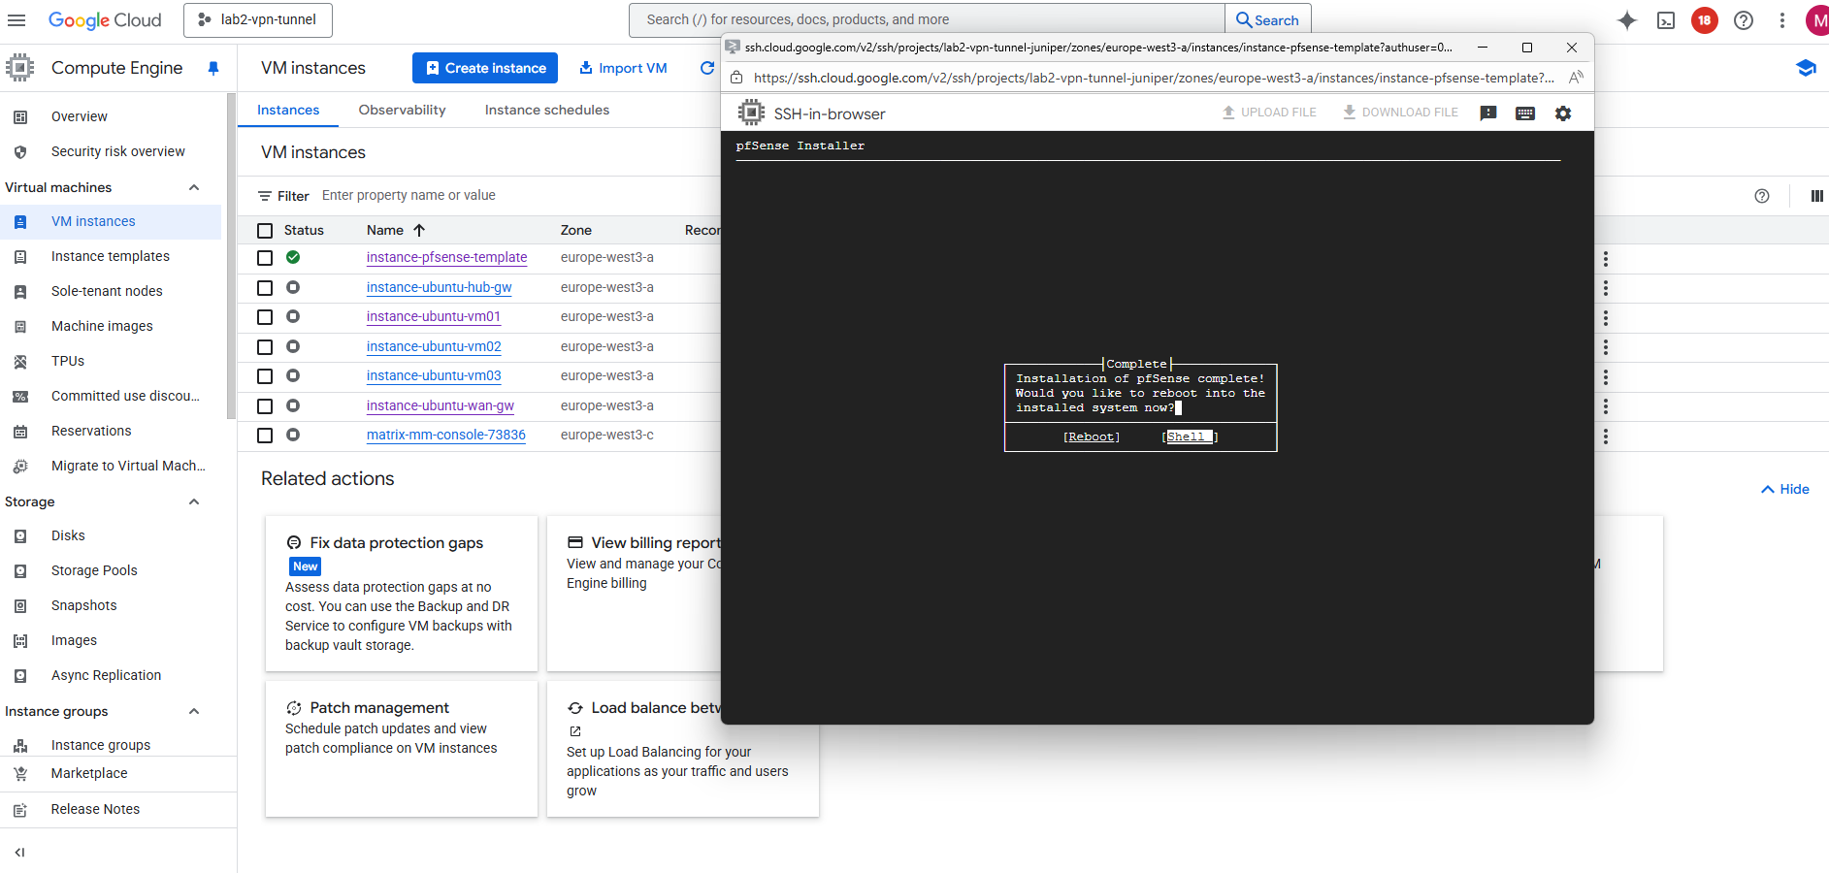This screenshot has width=1829, height=873.
Task: Select the instance-ubuntu-vm02 checkbox
Action: pyautogui.click(x=265, y=347)
